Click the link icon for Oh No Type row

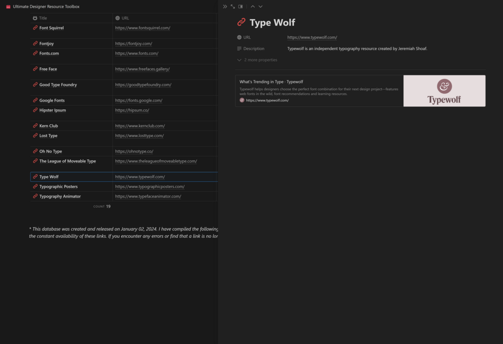[35, 151]
